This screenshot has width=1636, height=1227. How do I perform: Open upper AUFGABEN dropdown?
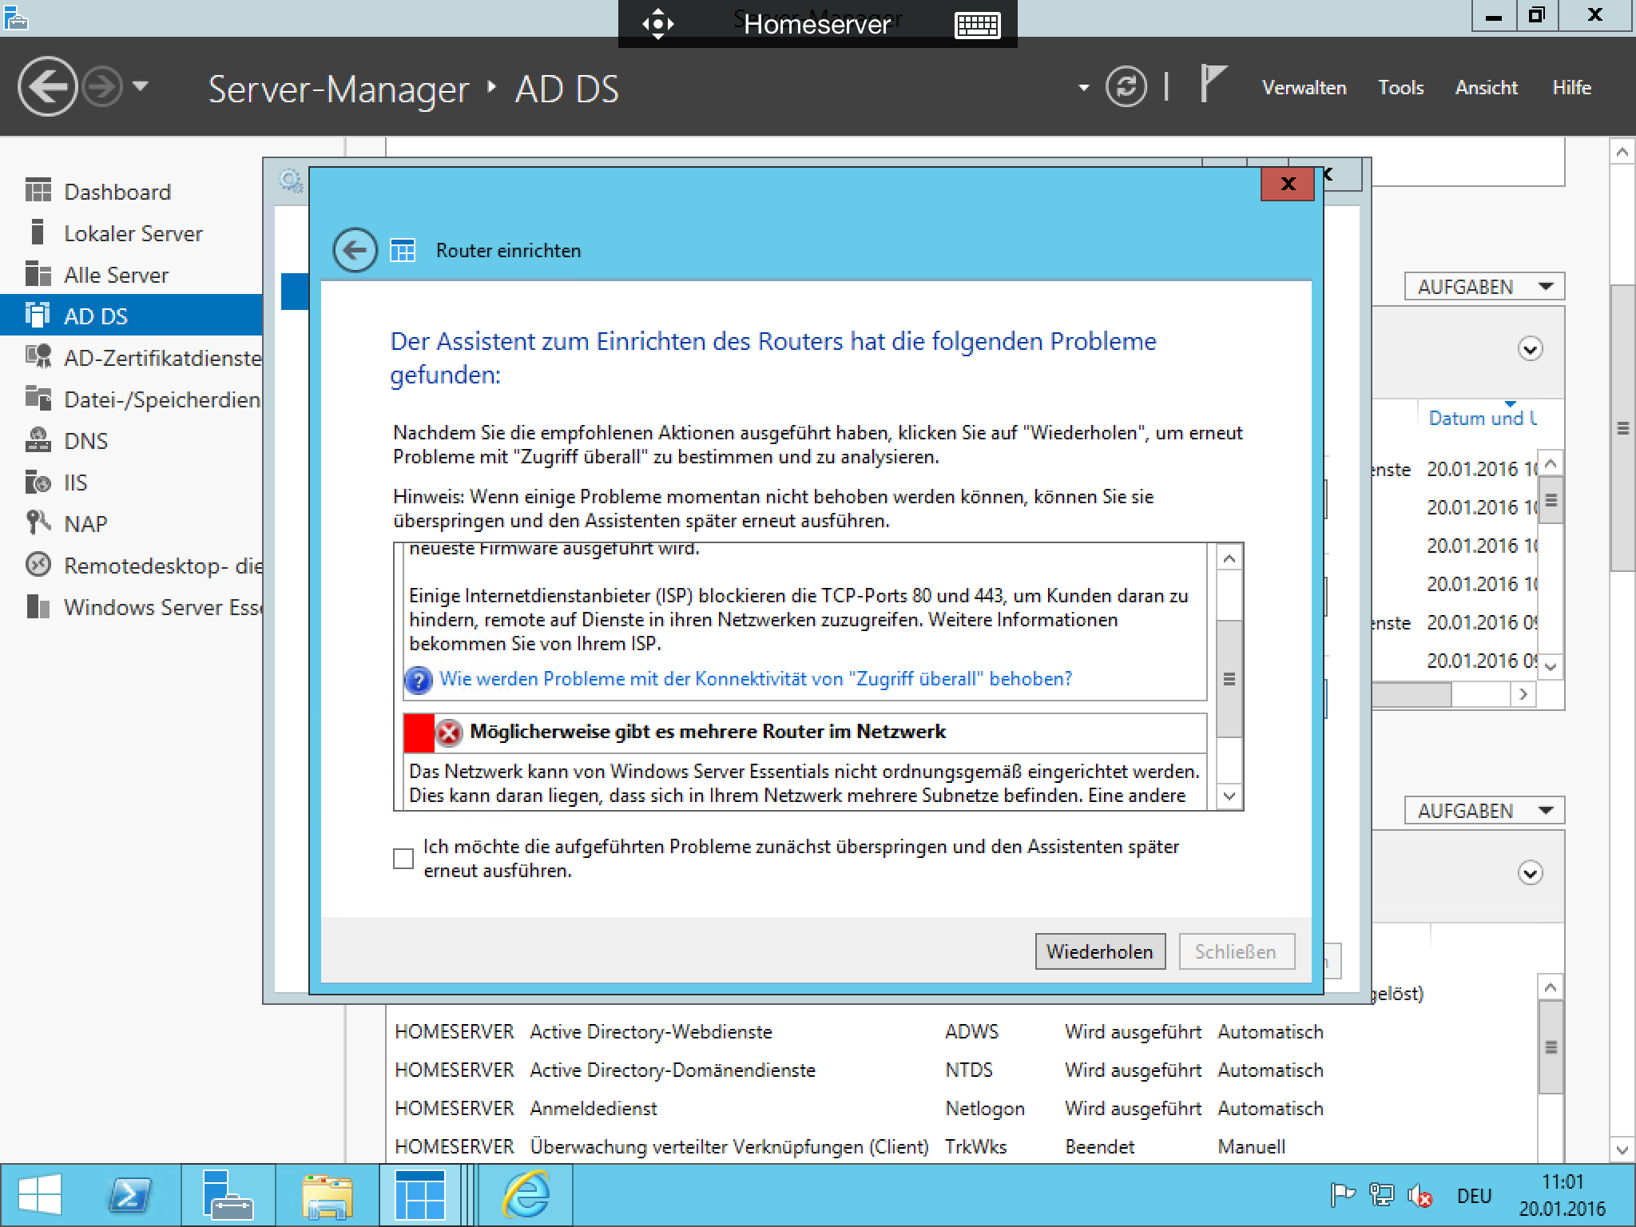tap(1484, 287)
